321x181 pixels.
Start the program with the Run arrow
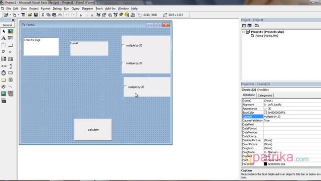tap(81, 15)
